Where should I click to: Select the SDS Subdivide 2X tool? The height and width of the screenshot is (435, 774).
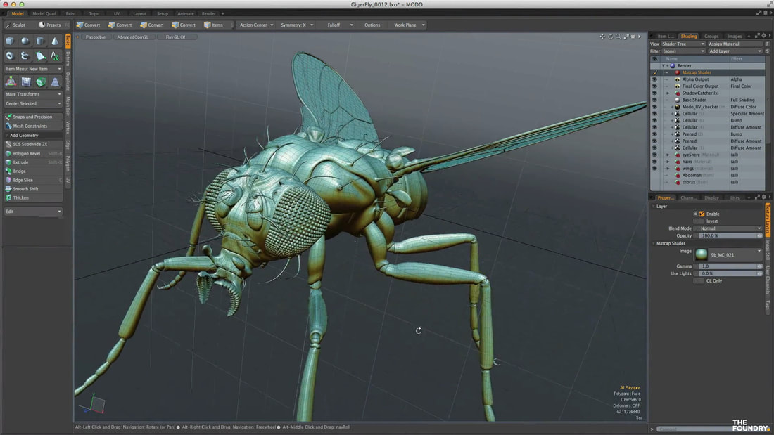[x=25, y=144]
